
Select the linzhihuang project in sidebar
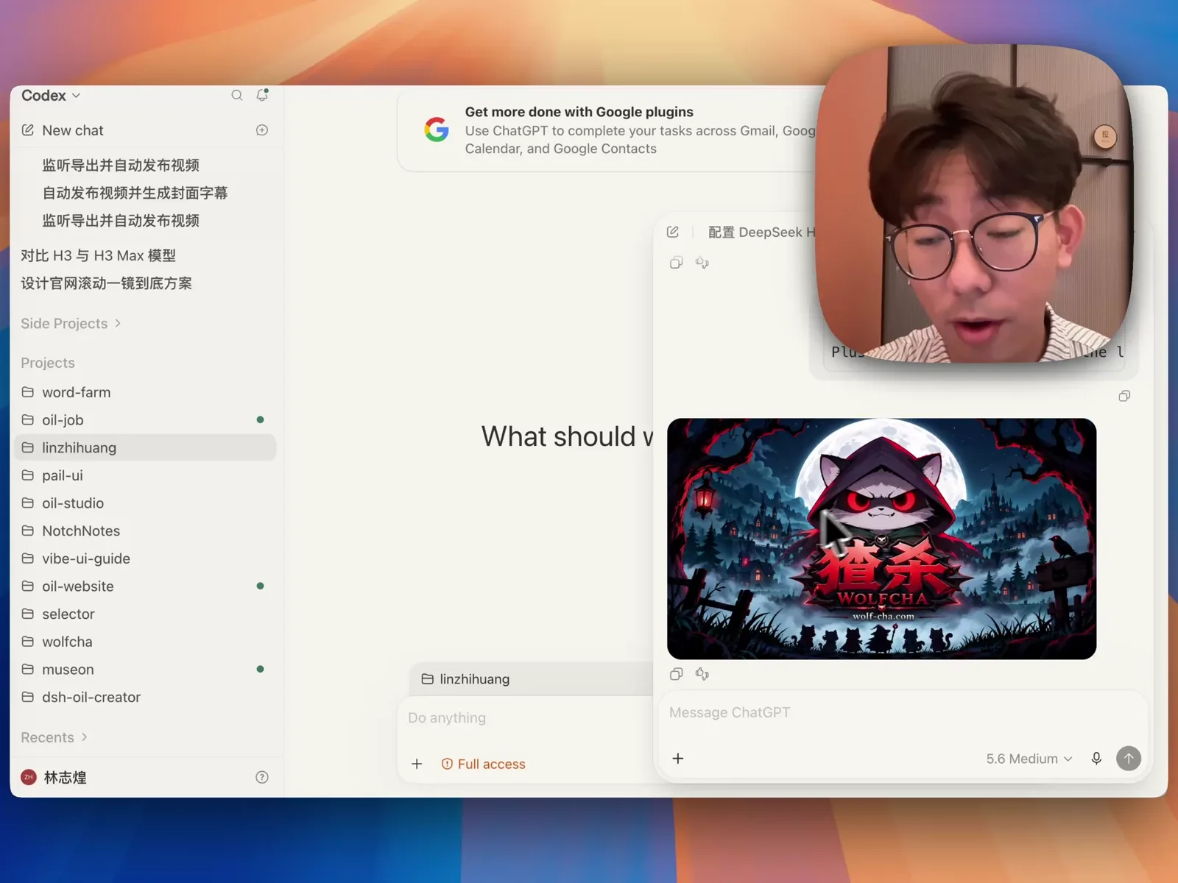click(145, 447)
